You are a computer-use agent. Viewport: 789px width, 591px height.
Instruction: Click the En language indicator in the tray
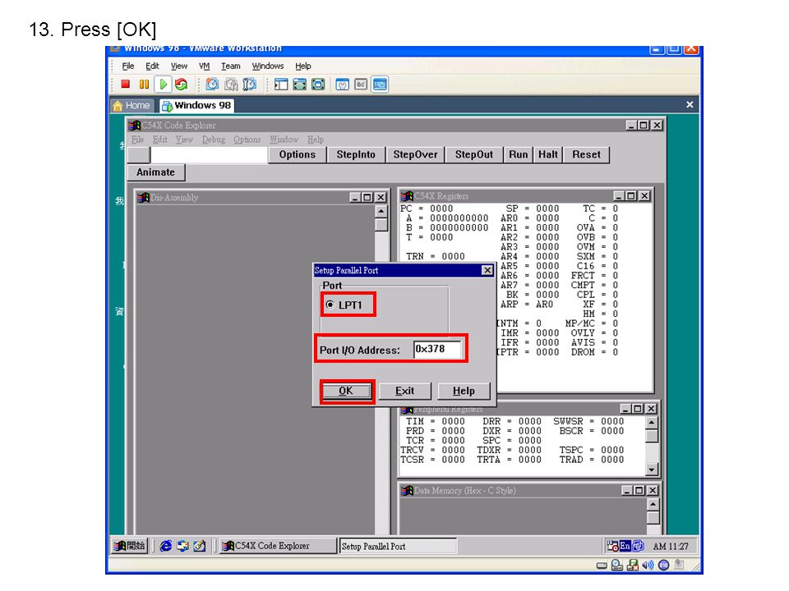pyautogui.click(x=625, y=546)
